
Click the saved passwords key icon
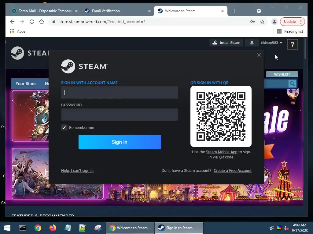pos(252,22)
